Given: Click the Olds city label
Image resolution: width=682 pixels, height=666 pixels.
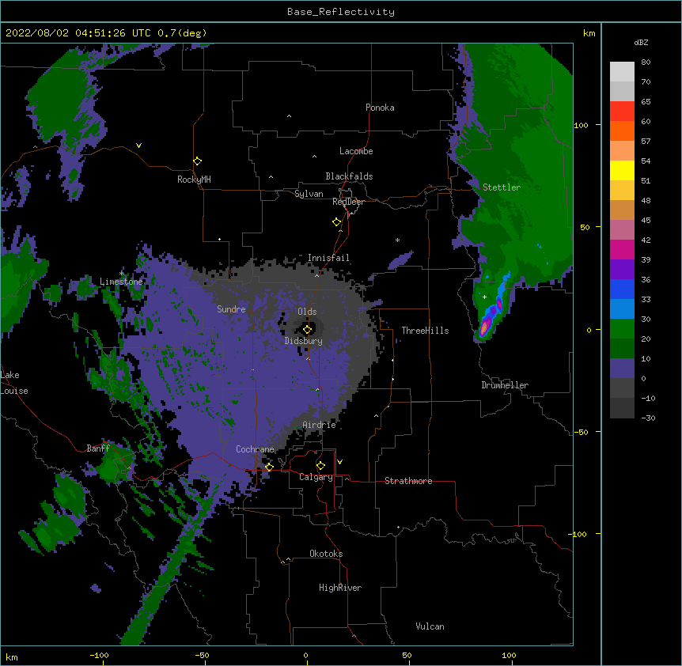Looking at the screenshot, I should tap(307, 312).
